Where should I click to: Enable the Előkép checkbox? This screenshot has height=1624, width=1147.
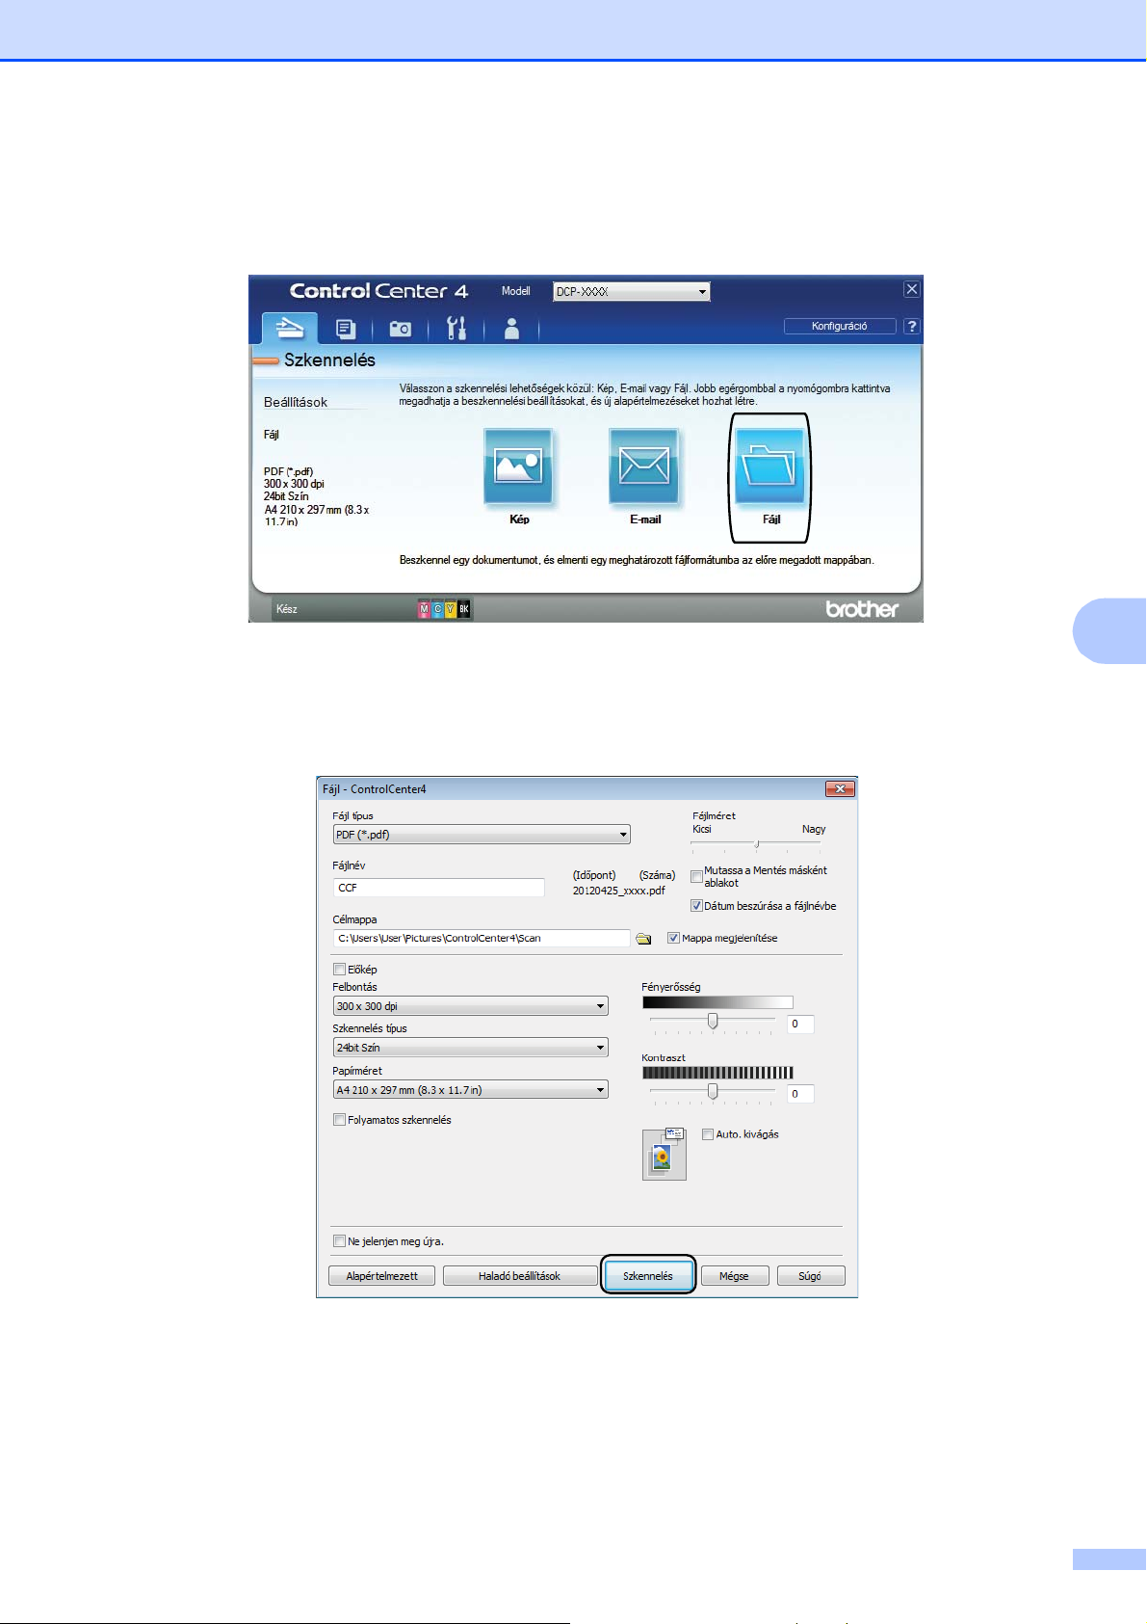(x=339, y=970)
